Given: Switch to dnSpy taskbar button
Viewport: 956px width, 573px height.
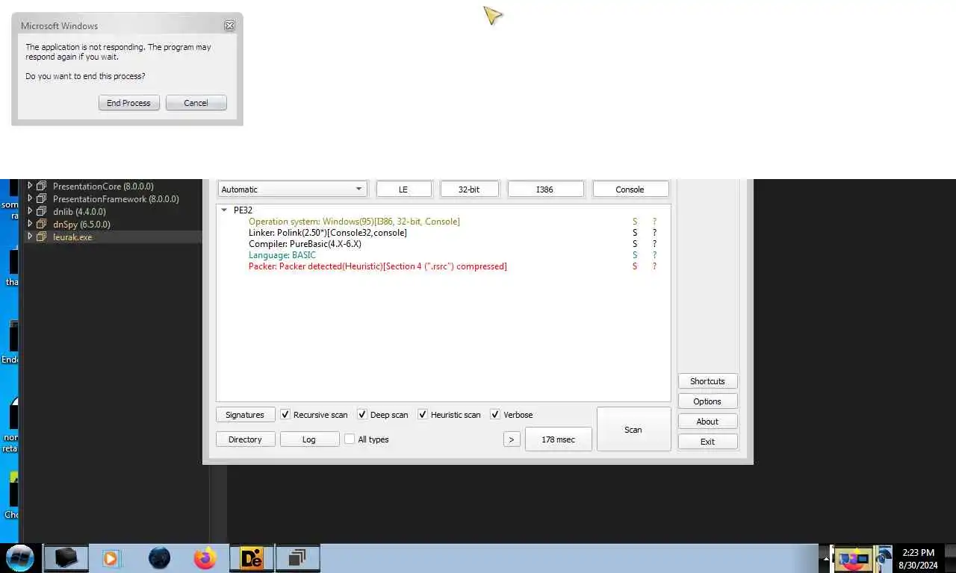Looking at the screenshot, I should (297, 558).
